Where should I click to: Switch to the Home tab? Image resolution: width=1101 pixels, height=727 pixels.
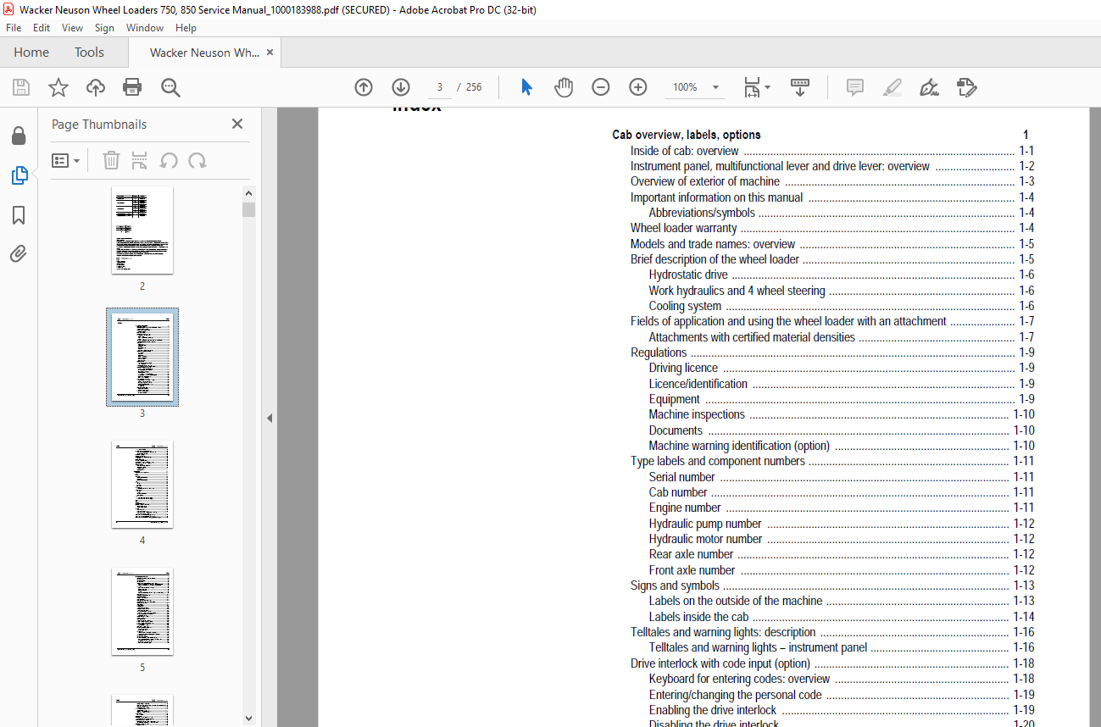[31, 53]
